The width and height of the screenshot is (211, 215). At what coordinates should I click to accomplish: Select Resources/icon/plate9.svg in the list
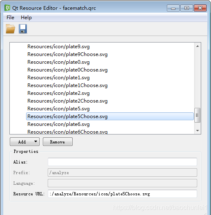pos(58,47)
